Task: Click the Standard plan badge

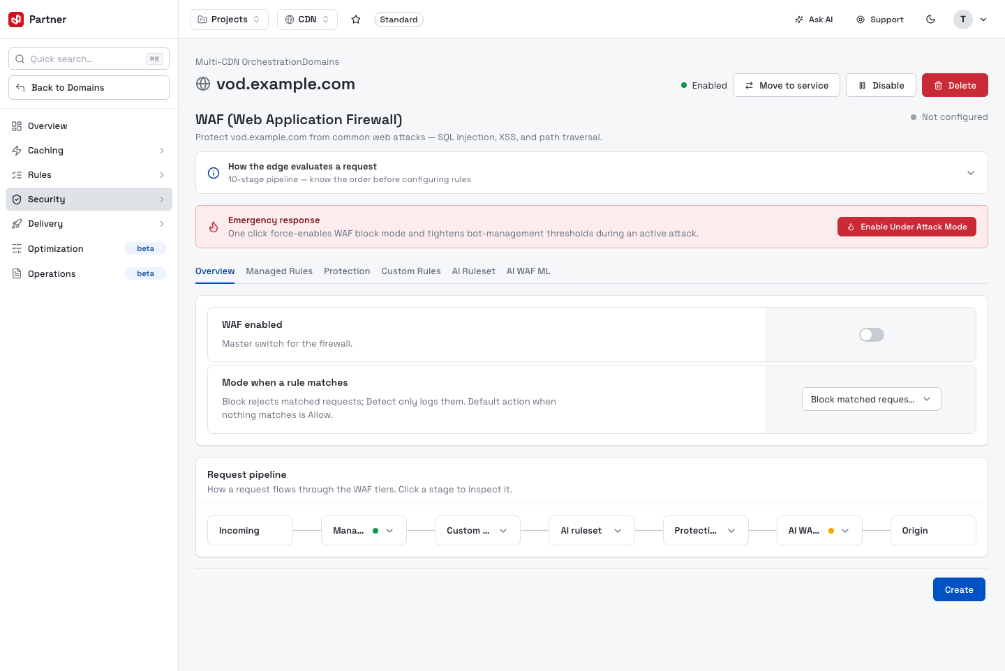Action: pos(399,20)
